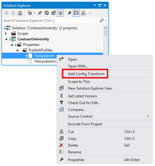Image resolution: width=155 pixels, height=166 pixels.
Task: Select the ContosoUniversity project
Action: [33, 39]
